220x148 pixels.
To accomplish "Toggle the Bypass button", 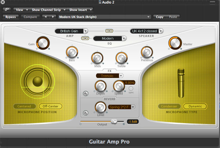I will [11, 17].
